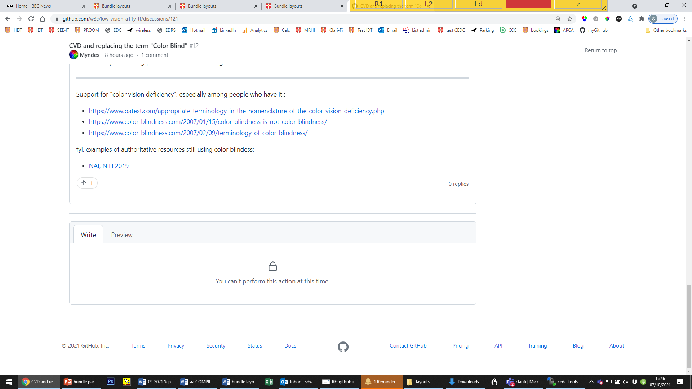Open the NAI, NIH 2019 link

click(x=109, y=166)
